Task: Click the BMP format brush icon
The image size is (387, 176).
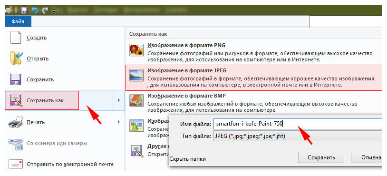Action: coord(136,100)
